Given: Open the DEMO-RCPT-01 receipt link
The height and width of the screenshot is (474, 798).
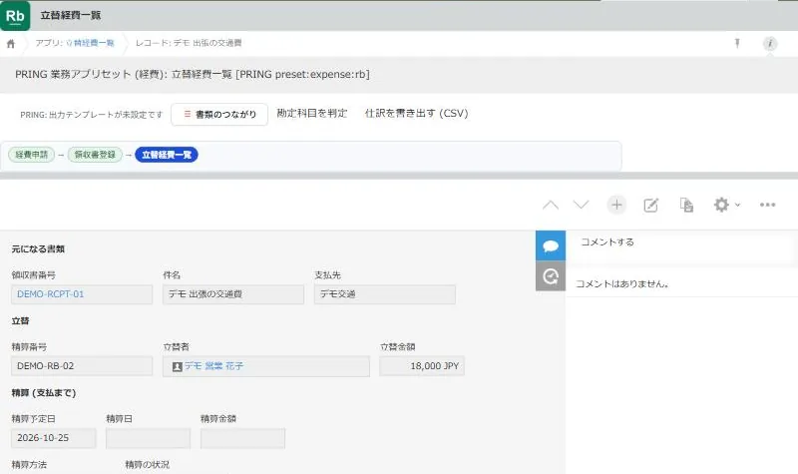Looking at the screenshot, I should pos(51,294).
